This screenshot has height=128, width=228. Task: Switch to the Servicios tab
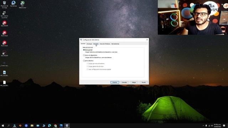point(96,44)
